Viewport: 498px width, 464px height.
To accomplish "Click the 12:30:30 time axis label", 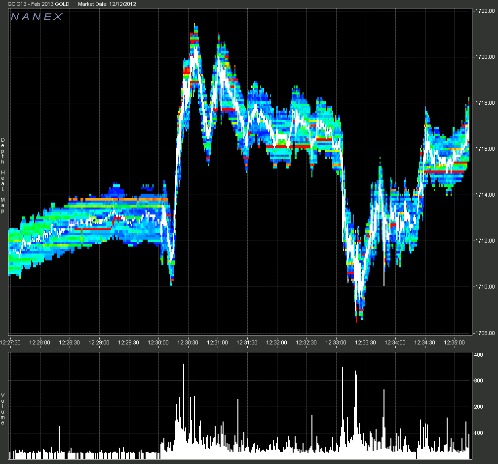I will [x=188, y=342].
